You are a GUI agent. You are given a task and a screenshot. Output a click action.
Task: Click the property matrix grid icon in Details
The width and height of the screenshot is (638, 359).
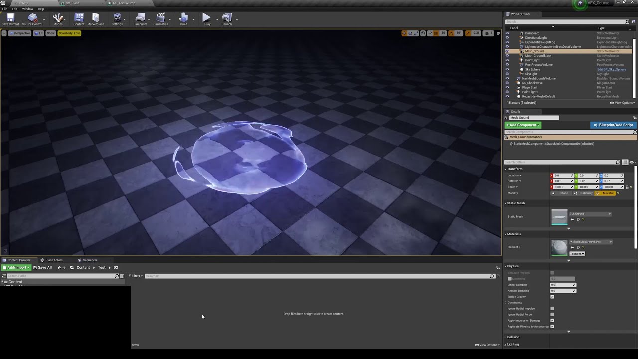625,162
